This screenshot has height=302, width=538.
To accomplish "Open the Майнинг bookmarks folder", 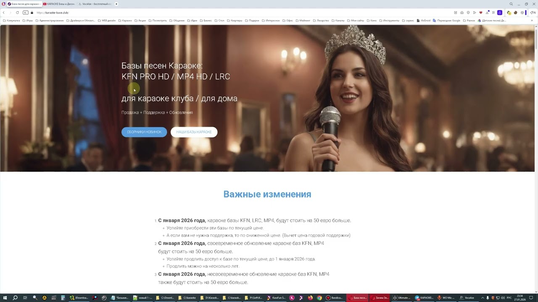I will pos(303,20).
